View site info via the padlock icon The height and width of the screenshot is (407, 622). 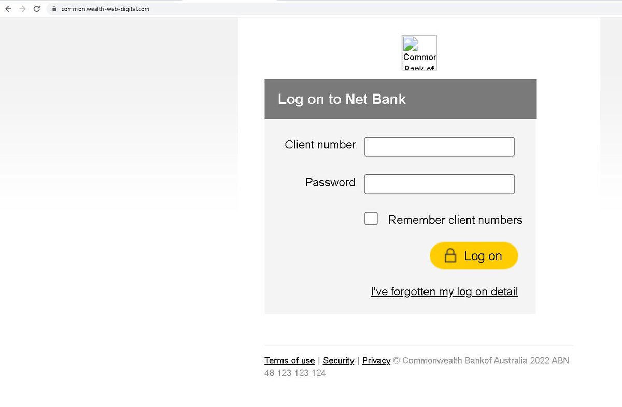53,9
